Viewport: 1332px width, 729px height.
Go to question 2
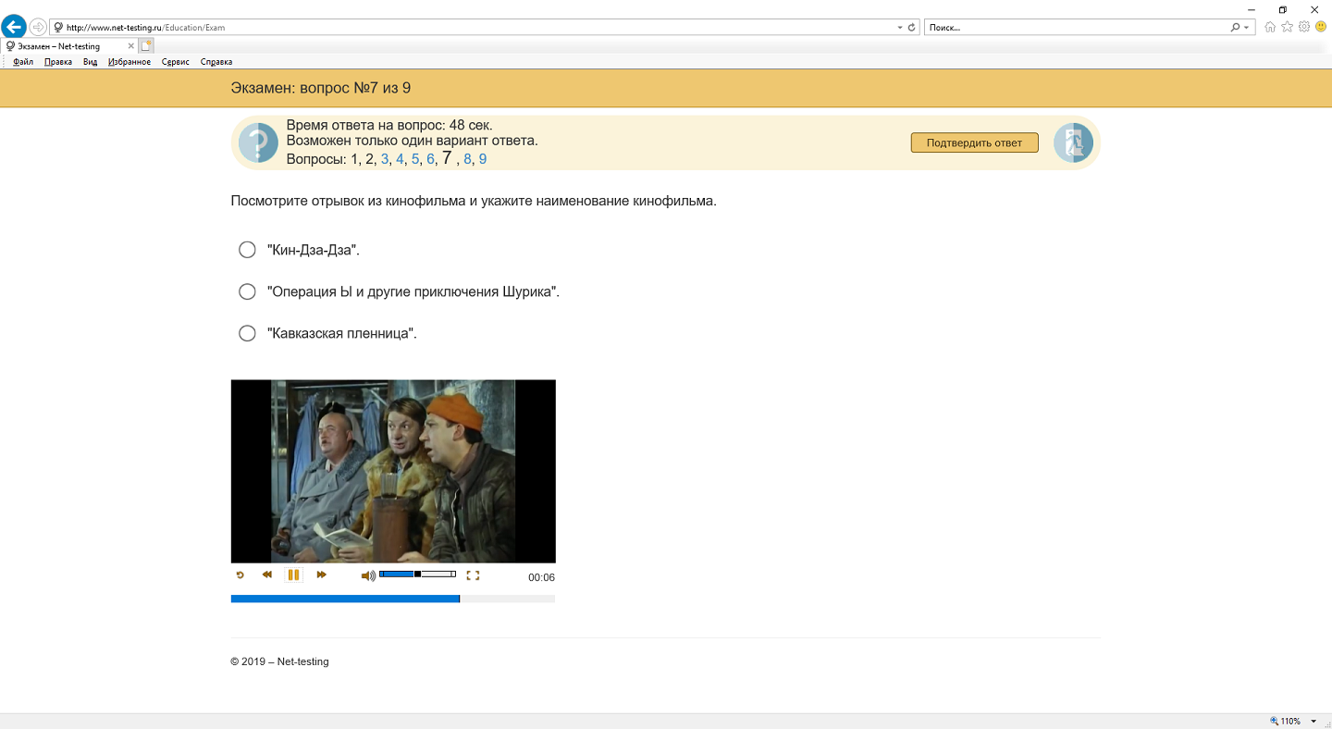[369, 159]
